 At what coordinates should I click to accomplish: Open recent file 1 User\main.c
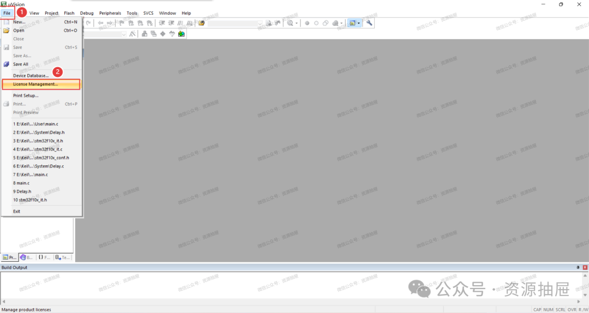click(41, 124)
